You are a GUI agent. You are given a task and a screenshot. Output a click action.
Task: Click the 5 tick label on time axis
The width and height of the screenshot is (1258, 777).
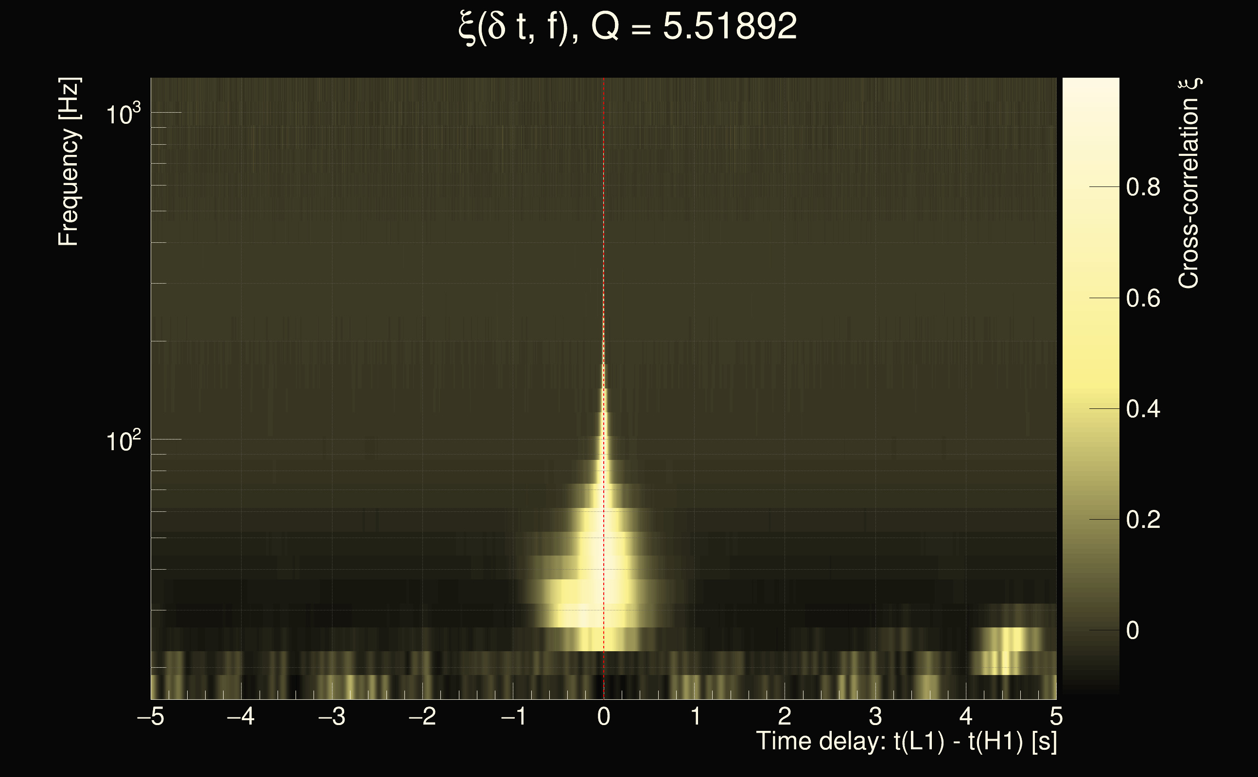tap(1056, 716)
